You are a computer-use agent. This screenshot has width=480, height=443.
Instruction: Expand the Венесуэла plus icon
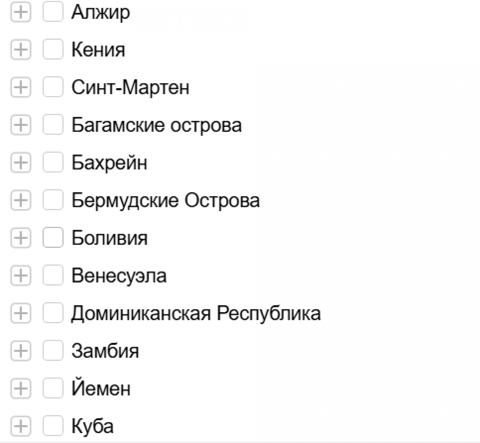click(21, 275)
